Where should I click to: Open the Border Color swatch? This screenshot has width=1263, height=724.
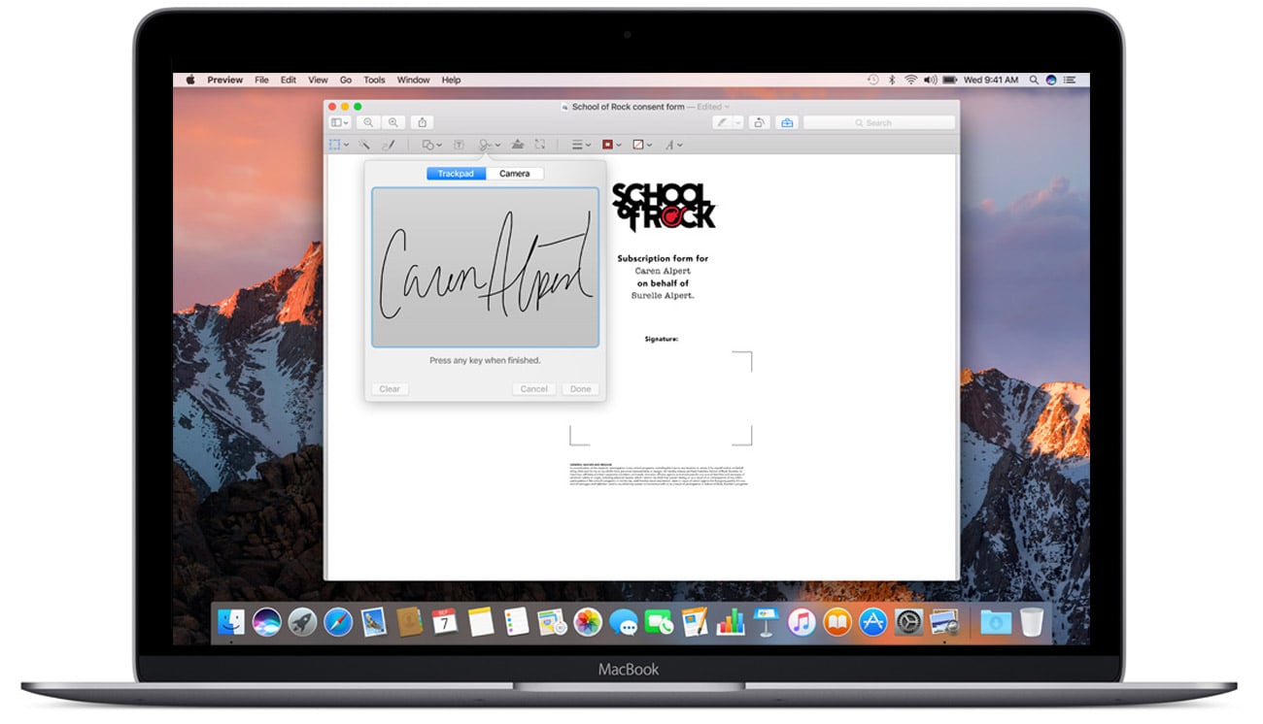[x=611, y=145]
